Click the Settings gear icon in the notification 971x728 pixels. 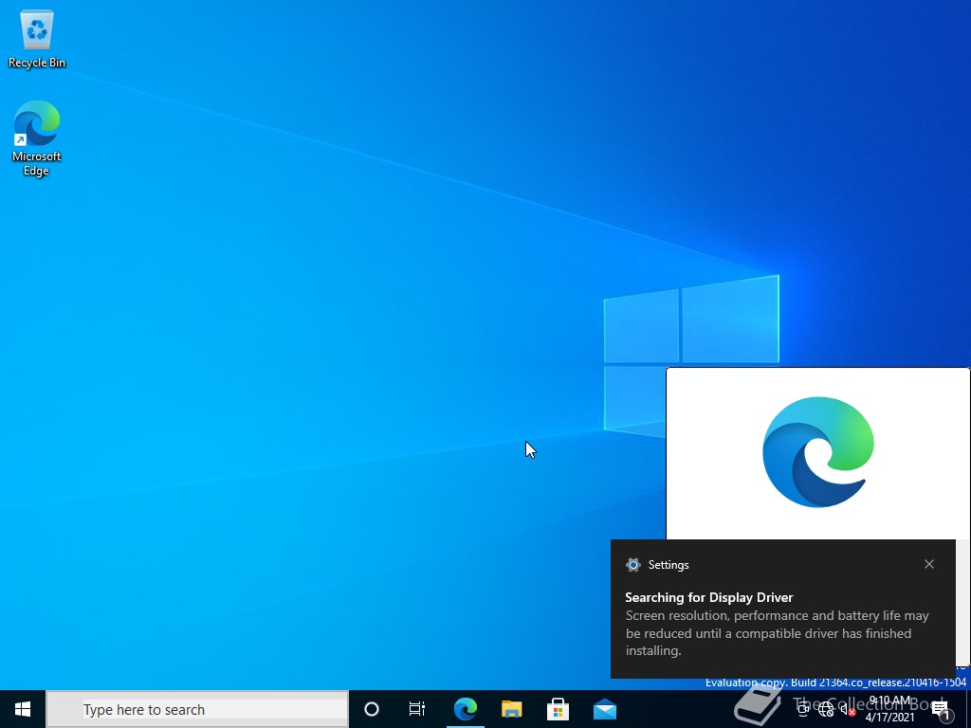pos(632,565)
